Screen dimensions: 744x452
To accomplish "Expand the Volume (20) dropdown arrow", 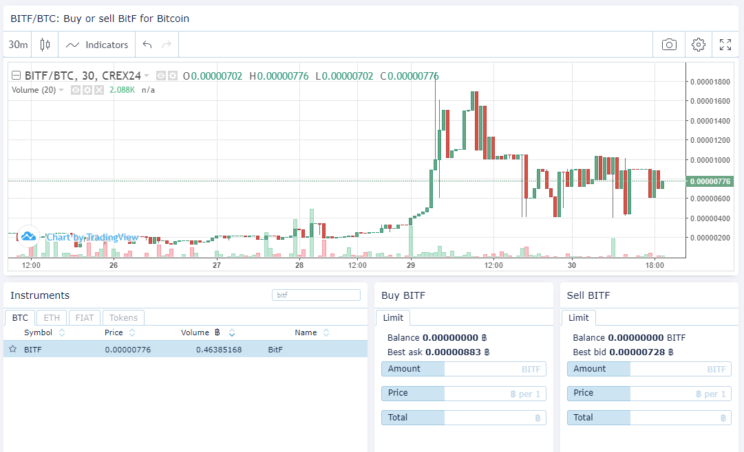I will coord(61,90).
